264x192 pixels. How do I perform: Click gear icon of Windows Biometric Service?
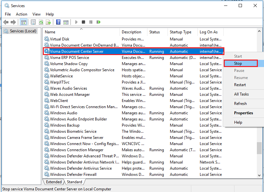[47, 131]
